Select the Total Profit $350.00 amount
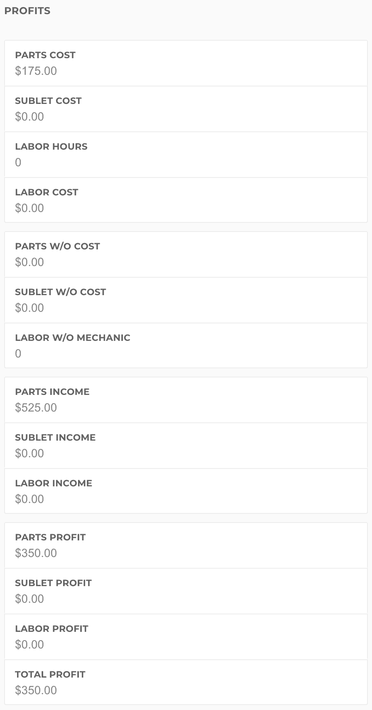Image resolution: width=372 pixels, height=710 pixels. point(36,690)
